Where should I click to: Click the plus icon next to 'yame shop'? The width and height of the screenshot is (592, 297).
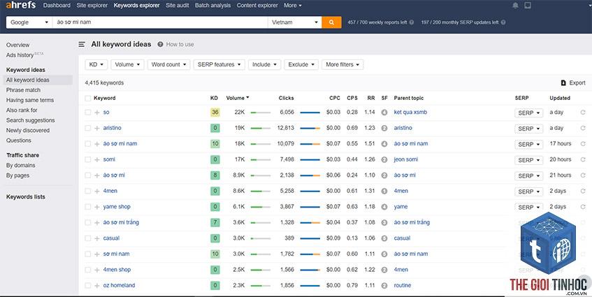pyautogui.click(x=97, y=207)
